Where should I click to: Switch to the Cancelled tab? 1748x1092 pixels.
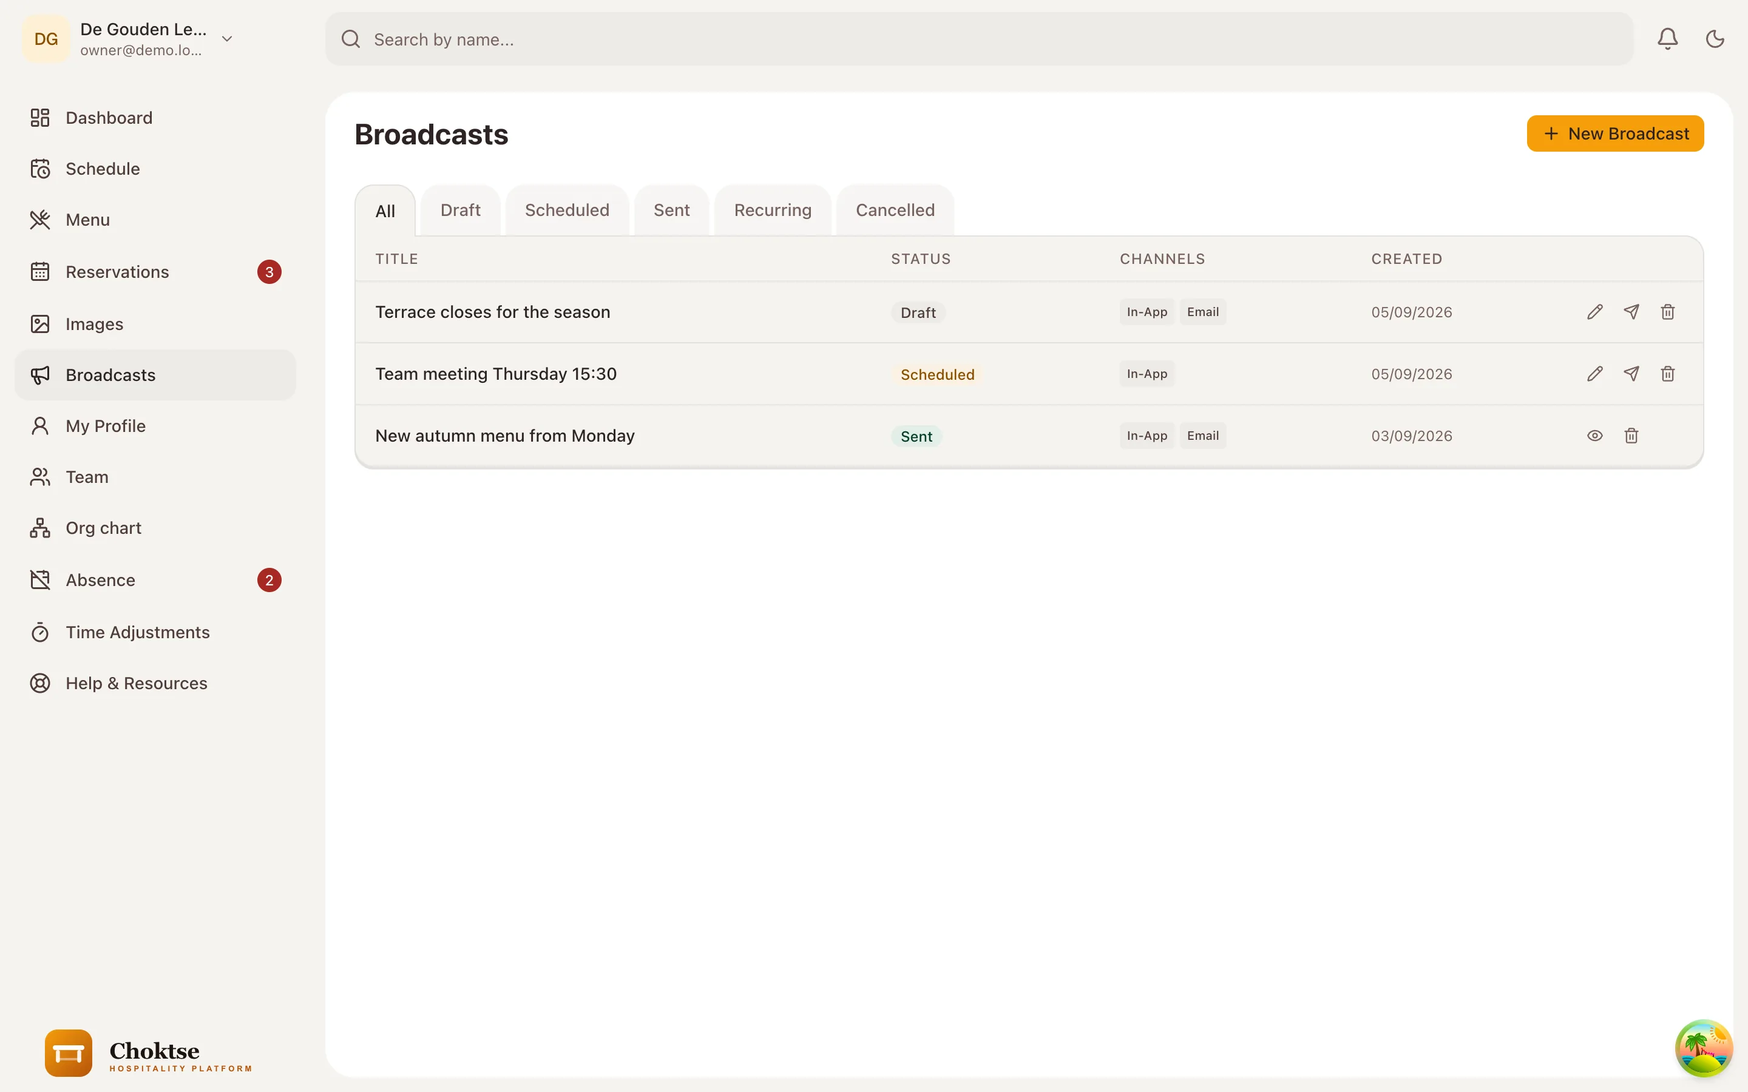click(x=895, y=210)
